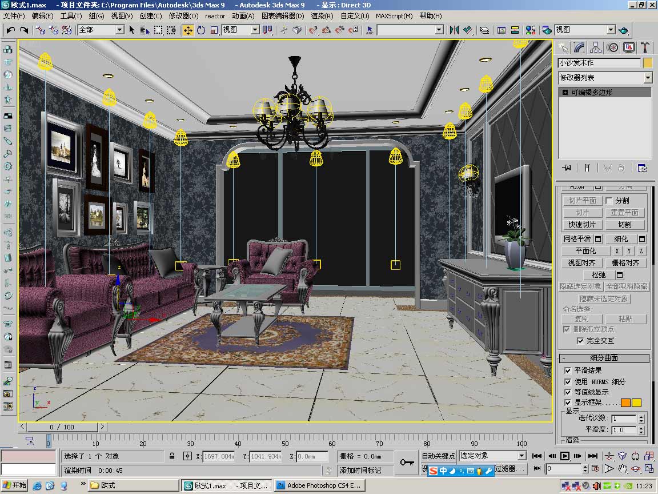This screenshot has height=494, width=658.
Task: Click the Undo arrow icon
Action: (x=11, y=30)
